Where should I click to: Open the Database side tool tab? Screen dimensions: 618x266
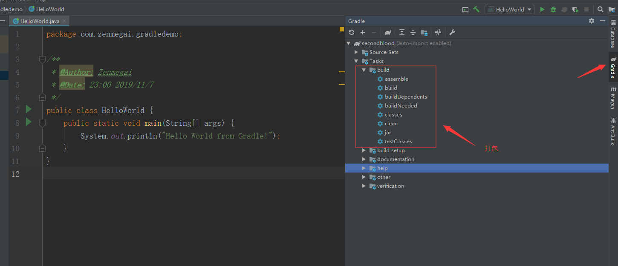[613, 34]
